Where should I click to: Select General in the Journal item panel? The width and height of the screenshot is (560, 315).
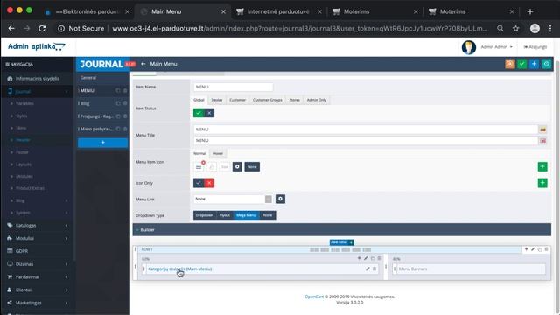click(x=88, y=78)
